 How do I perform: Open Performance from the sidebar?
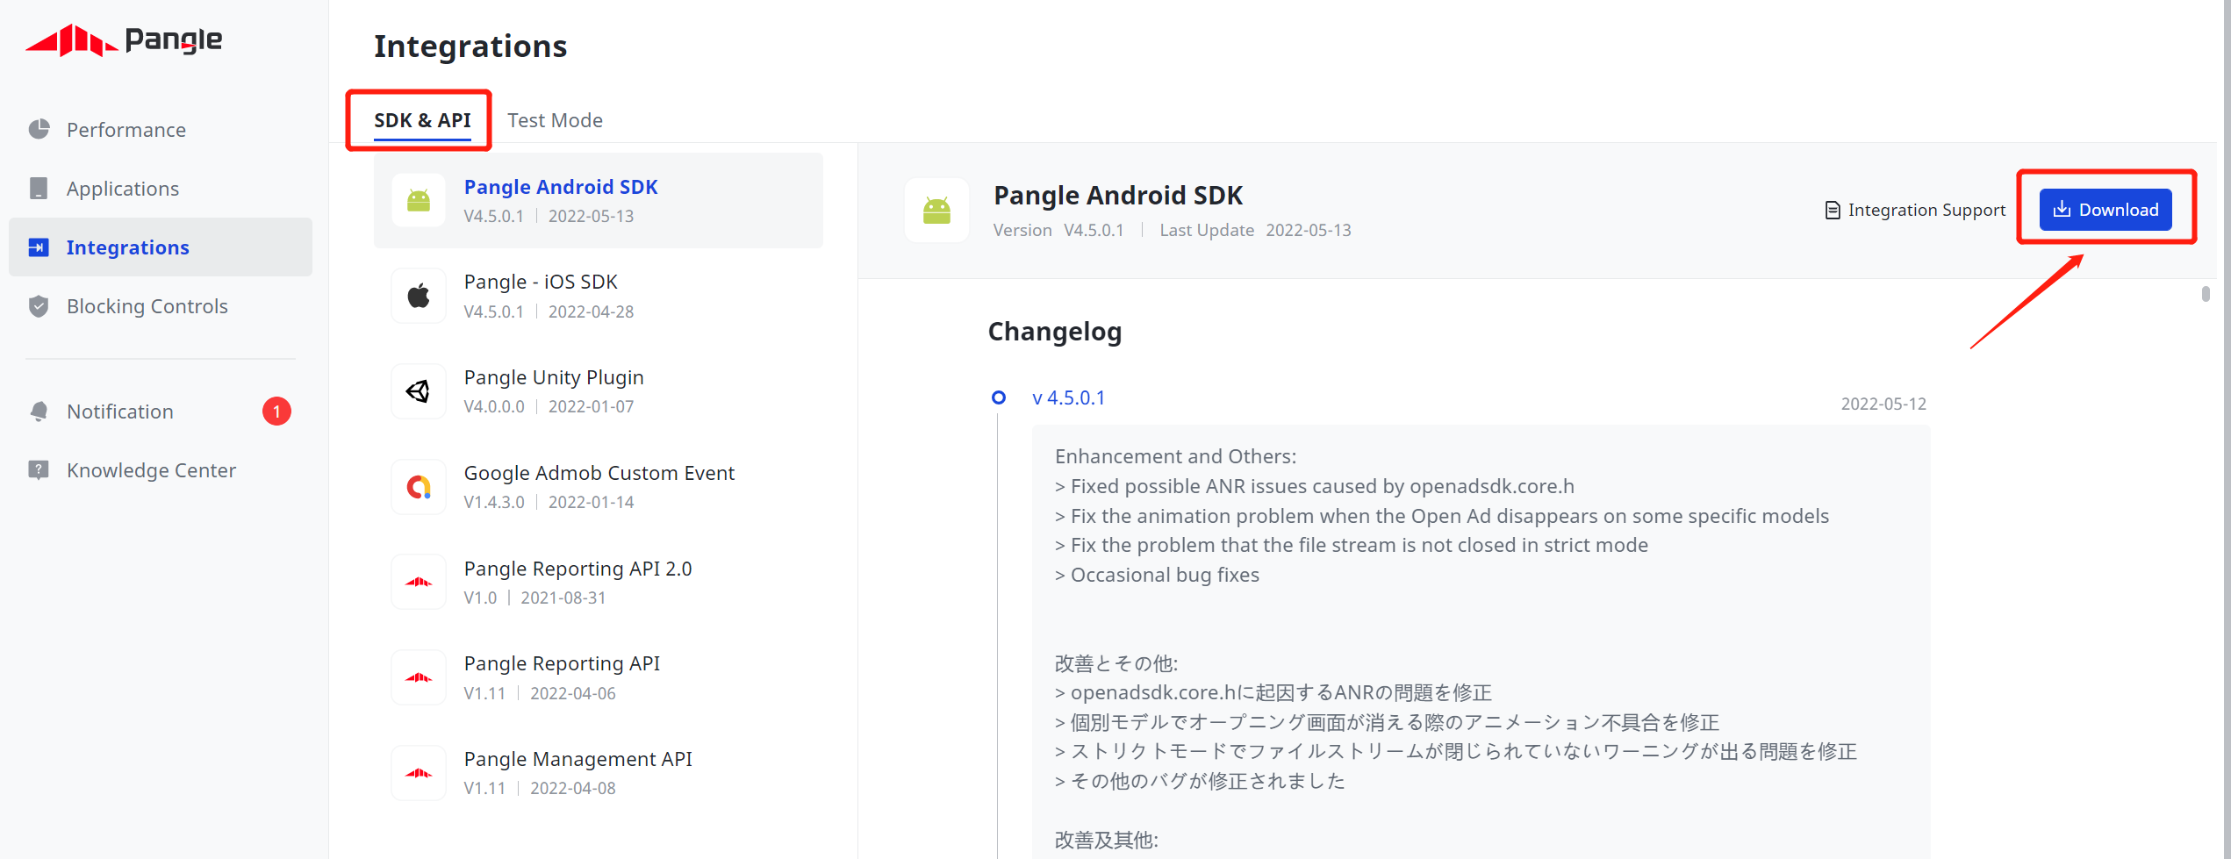pos(126,130)
